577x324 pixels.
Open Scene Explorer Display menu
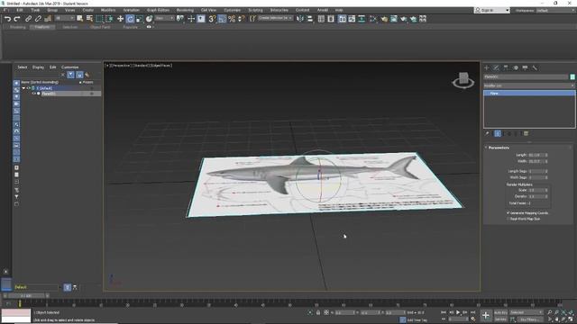pyautogui.click(x=38, y=67)
